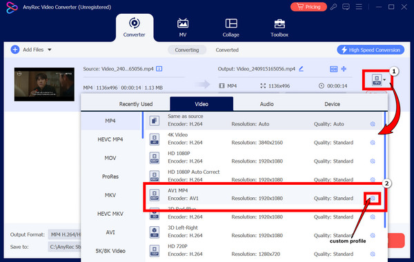Screen dimensions: 414x262
Task: Choose the Same as source profile
Action: tap(264, 121)
